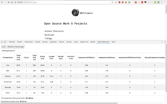Open the Mathsteps project link
Screen dimensions: 167x104
49,35
